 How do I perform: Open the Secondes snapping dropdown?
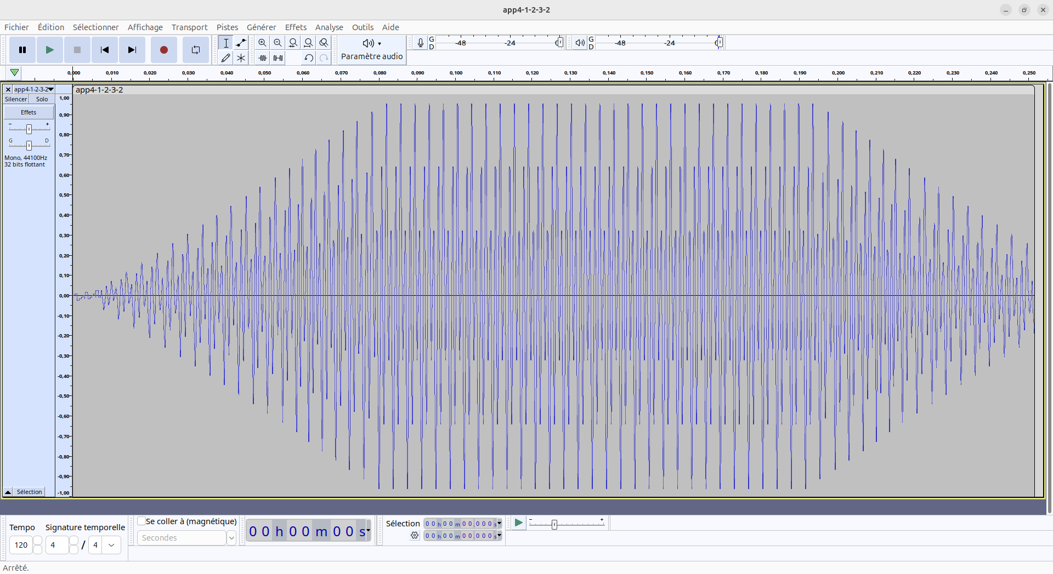[231, 538]
